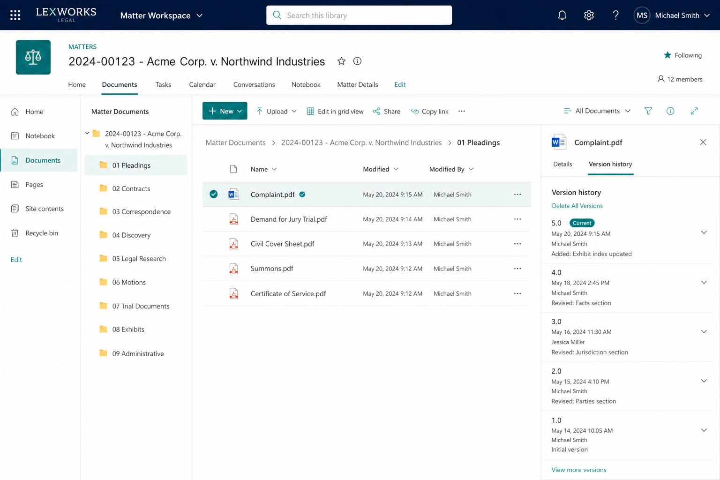Expand version 5.0 details chevron
This screenshot has width=720, height=480.
[704, 232]
